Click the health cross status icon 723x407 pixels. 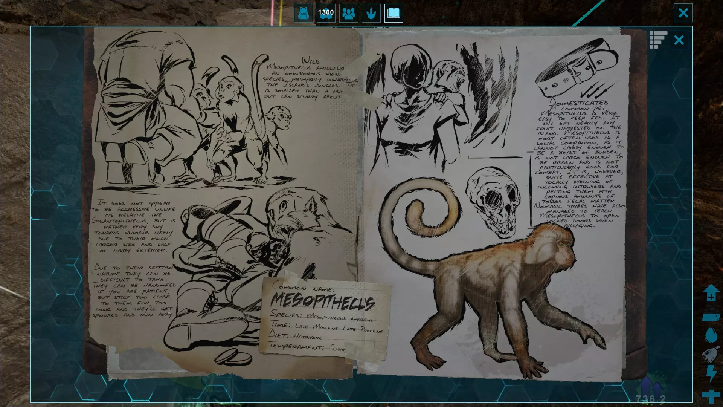point(711,396)
